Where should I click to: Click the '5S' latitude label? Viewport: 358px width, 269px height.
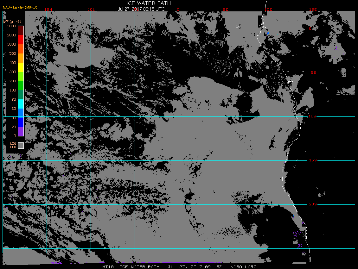313,72
